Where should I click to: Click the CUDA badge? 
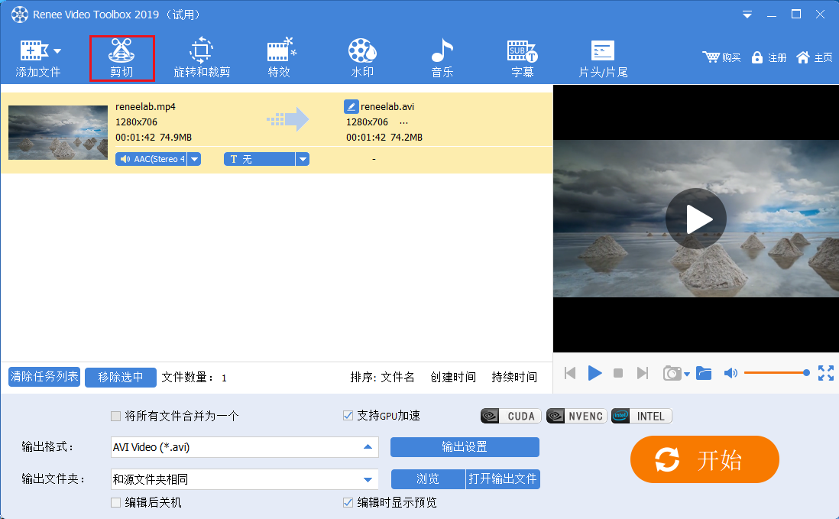coord(511,416)
